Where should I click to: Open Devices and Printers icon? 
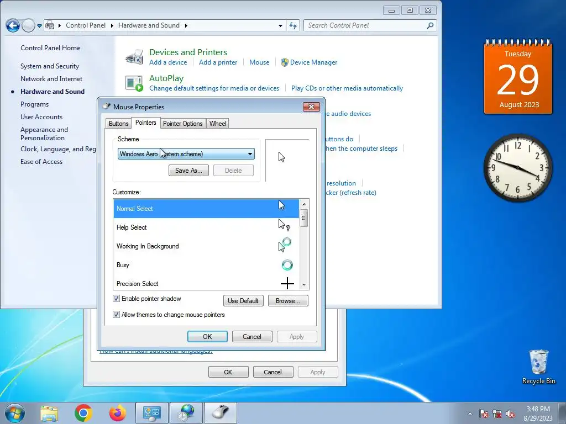point(134,57)
